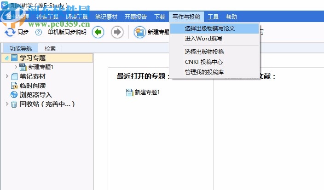
Task: Click the 学习专题 book icon
Action: (x=14, y=58)
